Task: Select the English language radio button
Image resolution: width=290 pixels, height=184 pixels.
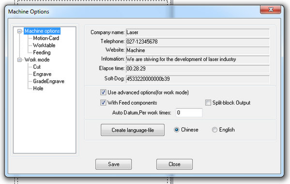Action: tap(214, 130)
